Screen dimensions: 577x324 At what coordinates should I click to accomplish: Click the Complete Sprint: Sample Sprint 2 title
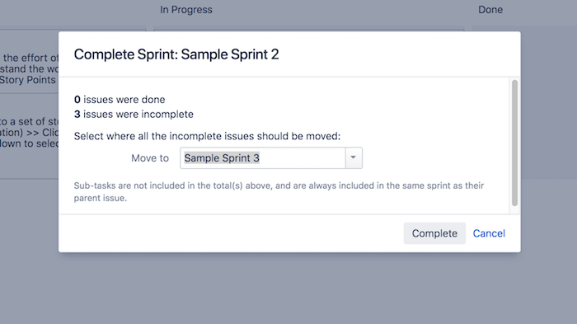coord(176,54)
